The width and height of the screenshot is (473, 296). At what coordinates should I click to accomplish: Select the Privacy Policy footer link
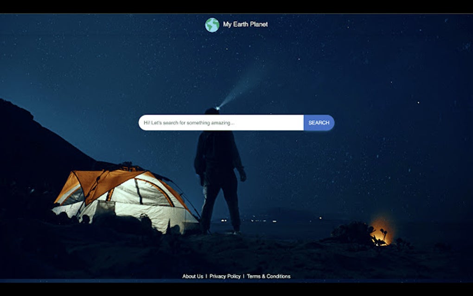[224, 276]
